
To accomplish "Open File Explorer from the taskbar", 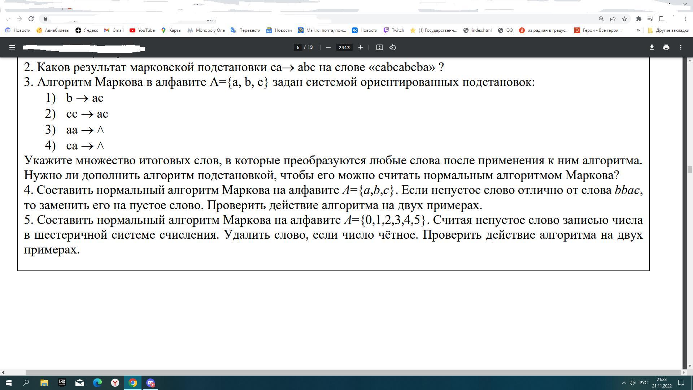I will [x=44, y=382].
